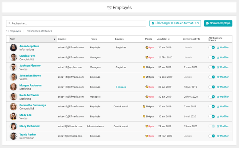Open Stacy Richmond profile name link
239x148 pixels.
[x=30, y=126]
